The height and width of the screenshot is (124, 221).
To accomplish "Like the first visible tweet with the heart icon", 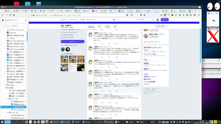I will point(109,43).
